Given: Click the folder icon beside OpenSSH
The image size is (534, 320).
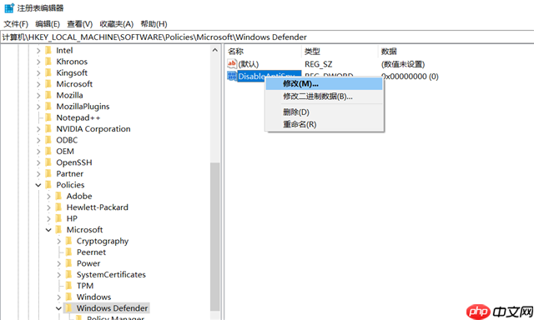Looking at the screenshot, I should [x=48, y=162].
